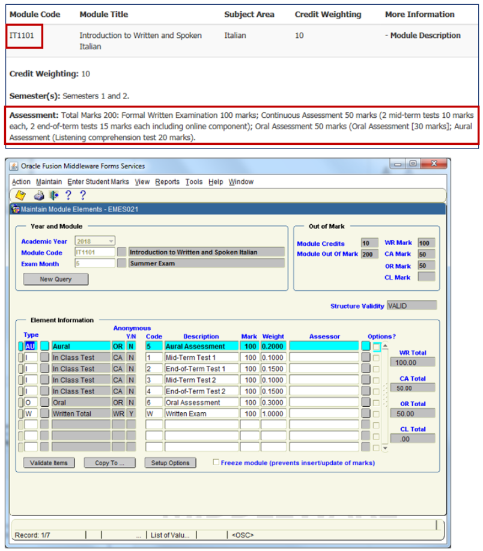Click the Java icon in window title bar
This screenshot has width=483, height=551.
point(14,166)
